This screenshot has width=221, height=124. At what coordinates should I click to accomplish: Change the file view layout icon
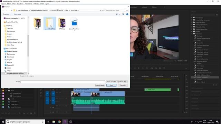point(117,14)
